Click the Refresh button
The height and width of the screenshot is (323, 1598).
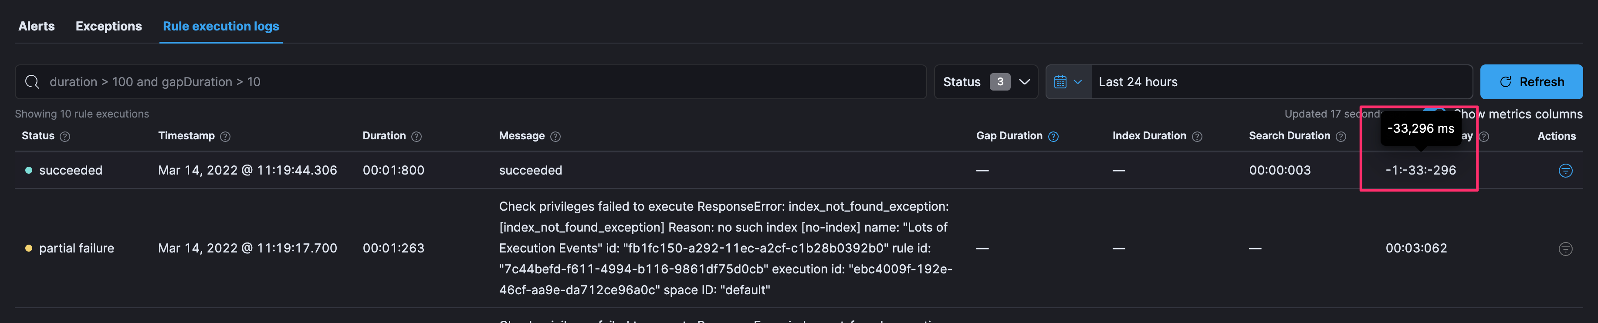(1532, 81)
